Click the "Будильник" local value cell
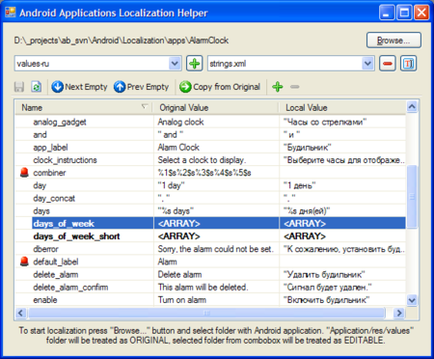The image size is (434, 359). pos(342,148)
